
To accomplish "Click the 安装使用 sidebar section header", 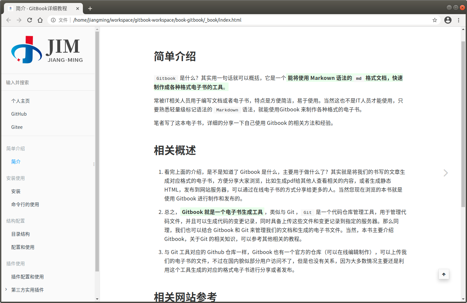I will (x=15, y=178).
